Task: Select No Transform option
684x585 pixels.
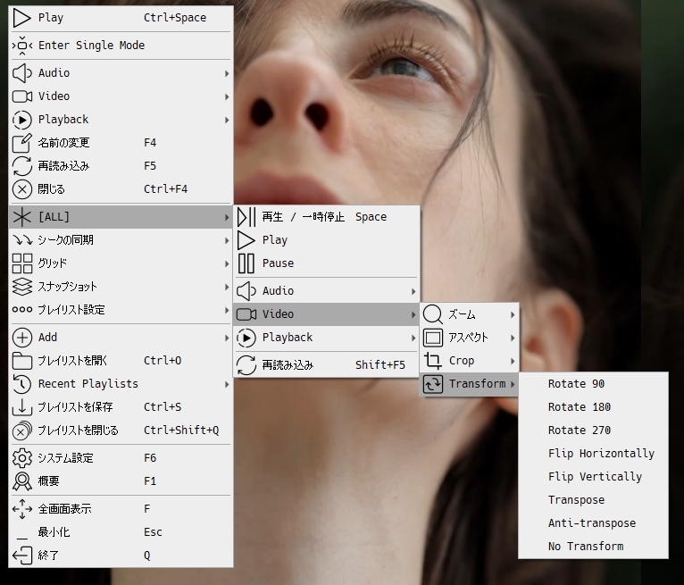Action: [x=585, y=547]
